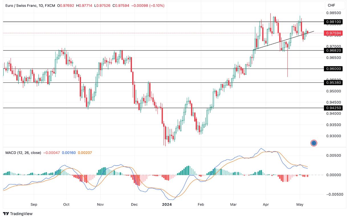Open the symbol search via Euro / Swiss Franc title
Screen dimensions: 349x219
(21, 5)
